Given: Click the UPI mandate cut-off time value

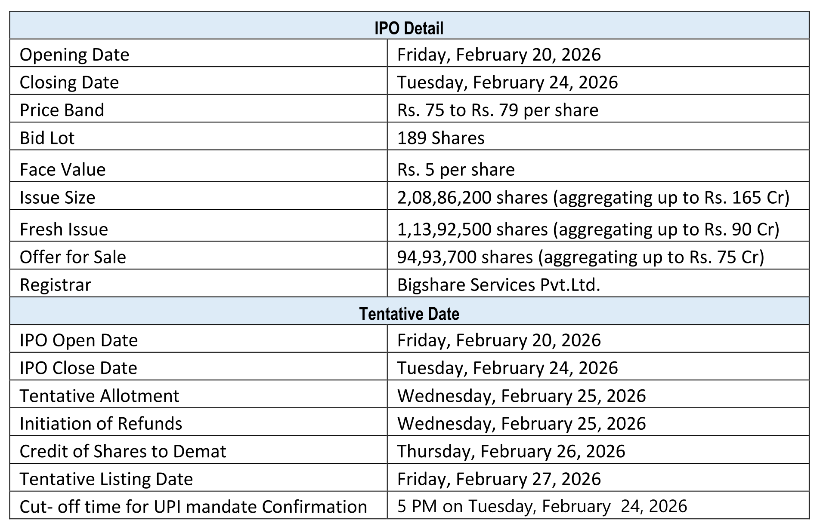Looking at the screenshot, I should (542, 506).
